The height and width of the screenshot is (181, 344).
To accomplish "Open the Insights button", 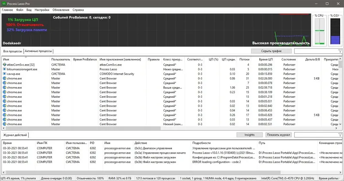I will pos(249,135).
